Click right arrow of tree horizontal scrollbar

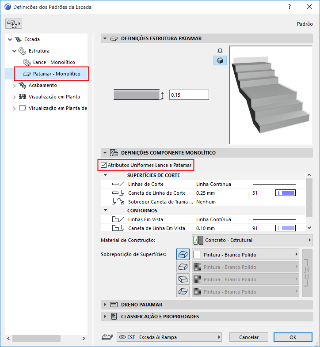click(84, 338)
